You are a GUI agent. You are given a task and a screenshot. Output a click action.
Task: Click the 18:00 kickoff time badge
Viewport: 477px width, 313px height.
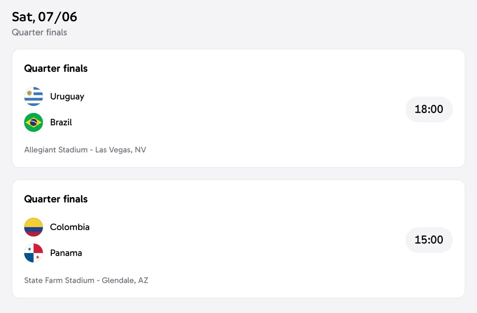[429, 109]
